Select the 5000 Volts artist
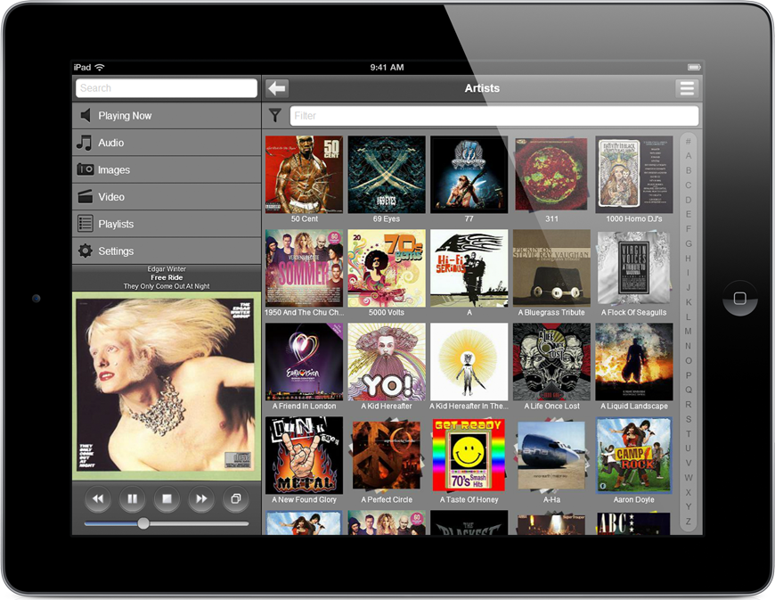The height and width of the screenshot is (600, 775). tap(387, 268)
